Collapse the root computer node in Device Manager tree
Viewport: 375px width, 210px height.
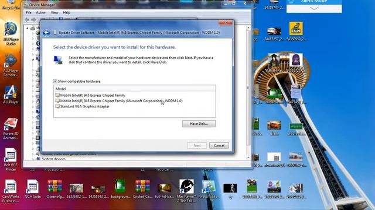[x=28, y=28]
